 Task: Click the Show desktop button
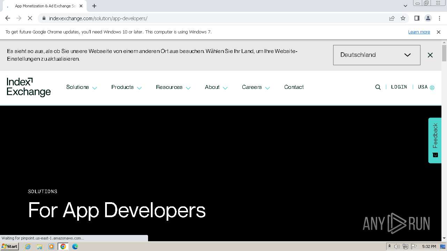pos(443,246)
